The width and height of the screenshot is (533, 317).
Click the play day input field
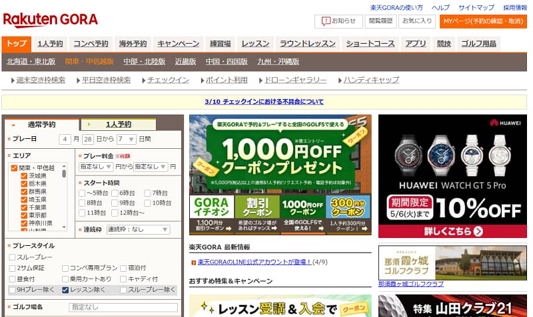[x=88, y=139]
